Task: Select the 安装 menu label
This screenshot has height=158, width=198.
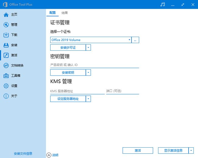Action: pyautogui.click(x=14, y=45)
